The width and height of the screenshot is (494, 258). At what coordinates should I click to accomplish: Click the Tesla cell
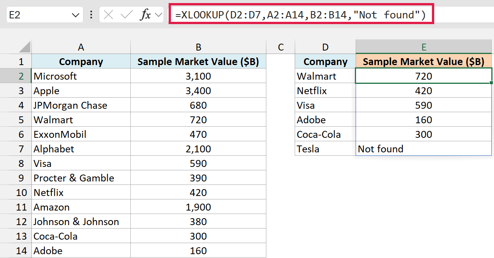click(x=325, y=149)
